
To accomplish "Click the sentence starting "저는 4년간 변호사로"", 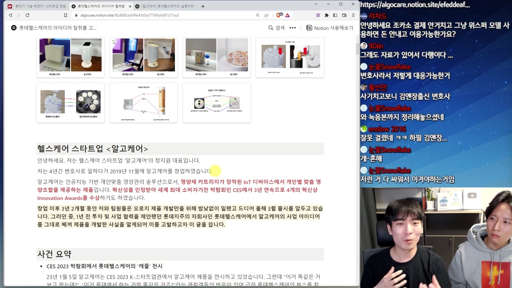I will tap(125, 171).
